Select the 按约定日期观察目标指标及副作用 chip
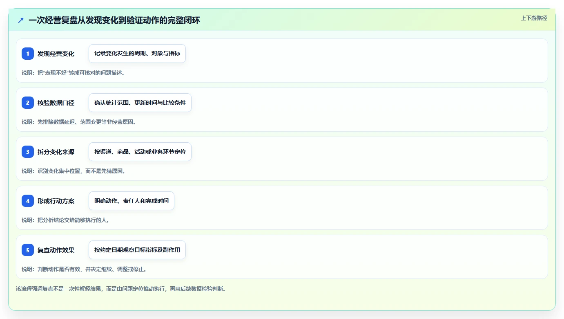Screen dimensions: 564x319 coord(137,250)
